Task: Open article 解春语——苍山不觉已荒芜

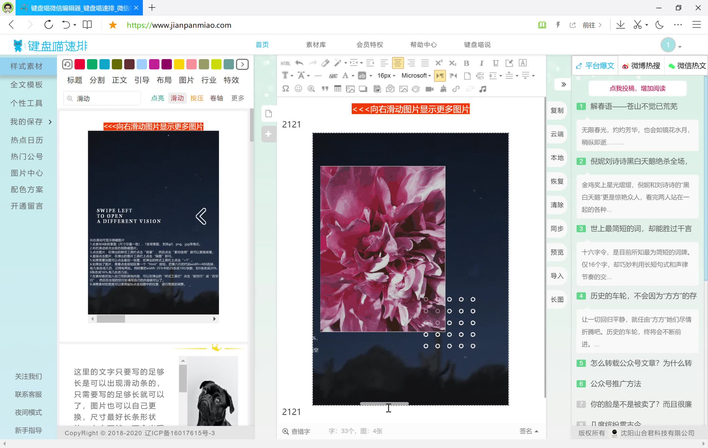Action: coord(634,106)
